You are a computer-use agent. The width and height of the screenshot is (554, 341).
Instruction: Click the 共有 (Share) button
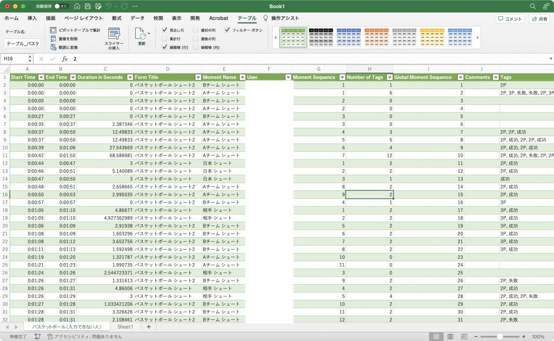click(x=539, y=18)
